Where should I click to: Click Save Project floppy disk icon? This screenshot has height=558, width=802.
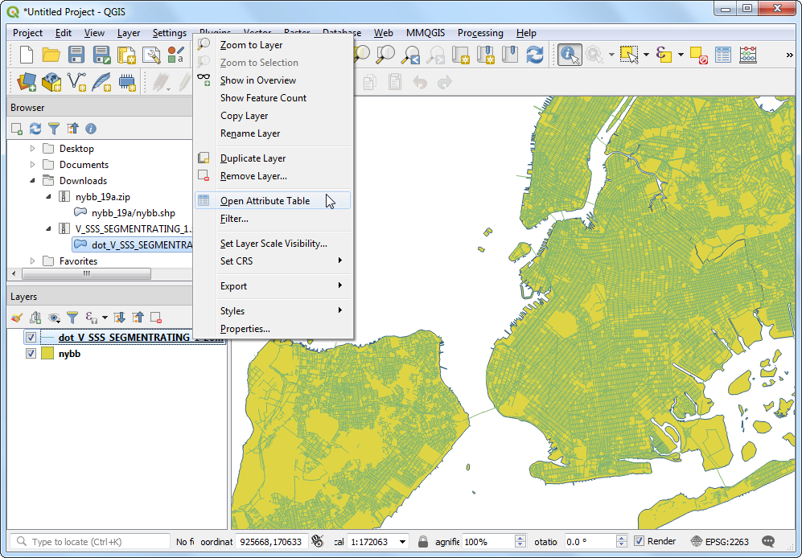tap(76, 55)
